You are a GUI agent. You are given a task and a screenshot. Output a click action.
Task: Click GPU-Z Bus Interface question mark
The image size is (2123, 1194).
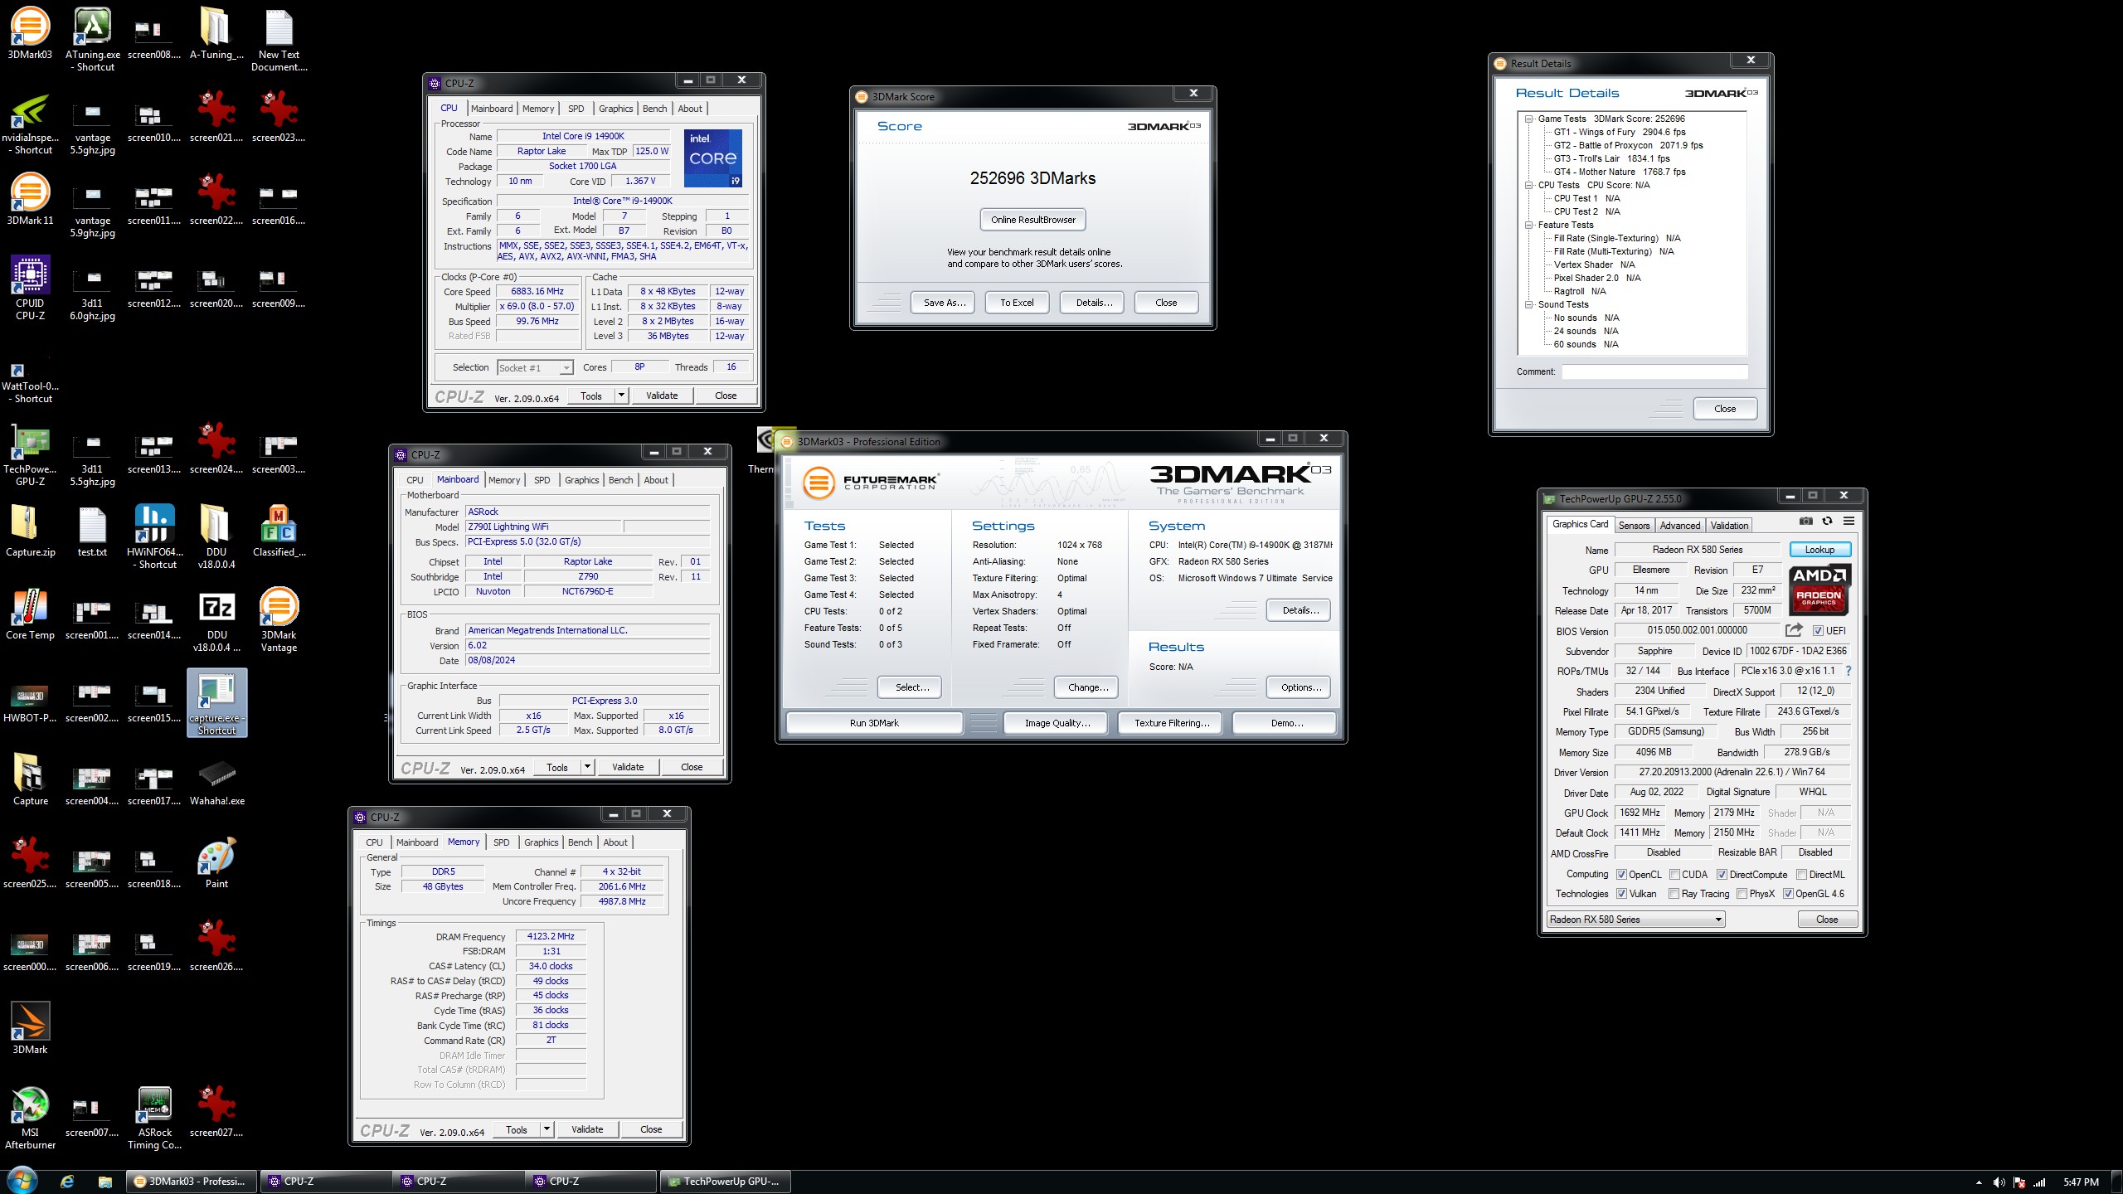click(x=1848, y=671)
